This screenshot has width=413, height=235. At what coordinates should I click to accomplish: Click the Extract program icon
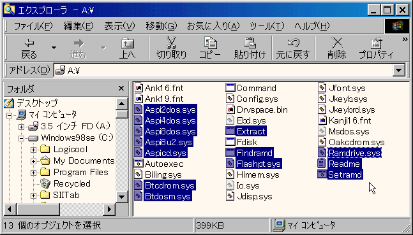point(230,131)
